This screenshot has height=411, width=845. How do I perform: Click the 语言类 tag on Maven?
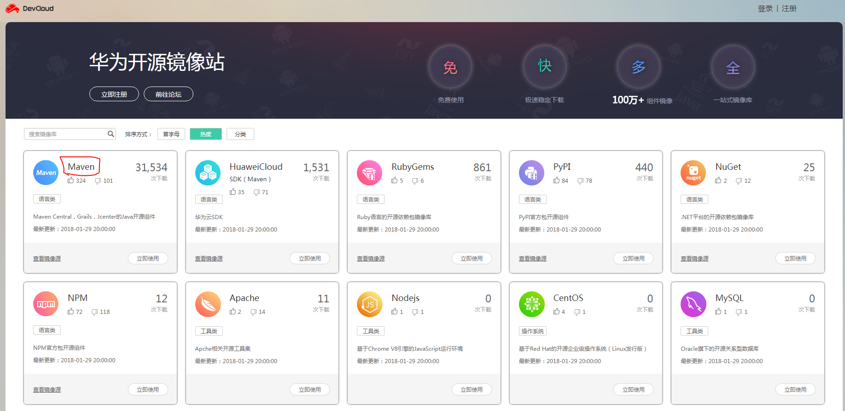47,199
